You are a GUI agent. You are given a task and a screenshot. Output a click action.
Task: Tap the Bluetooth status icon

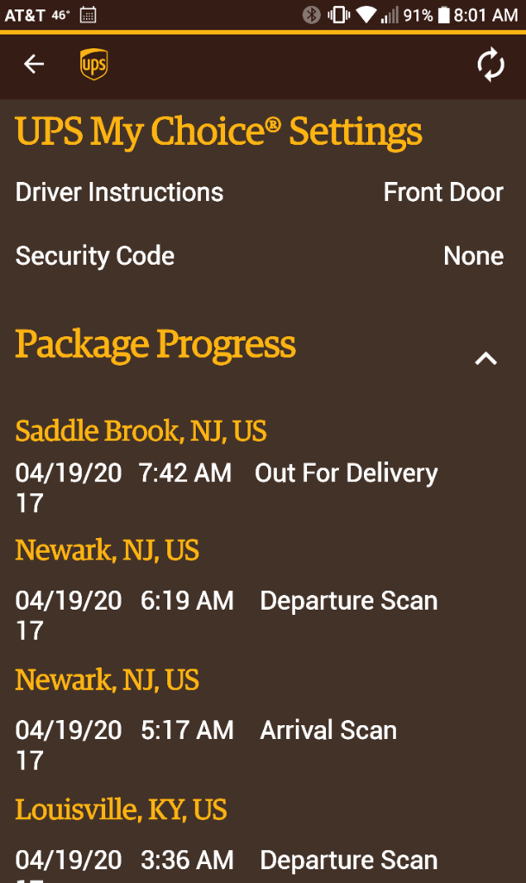pos(311,15)
